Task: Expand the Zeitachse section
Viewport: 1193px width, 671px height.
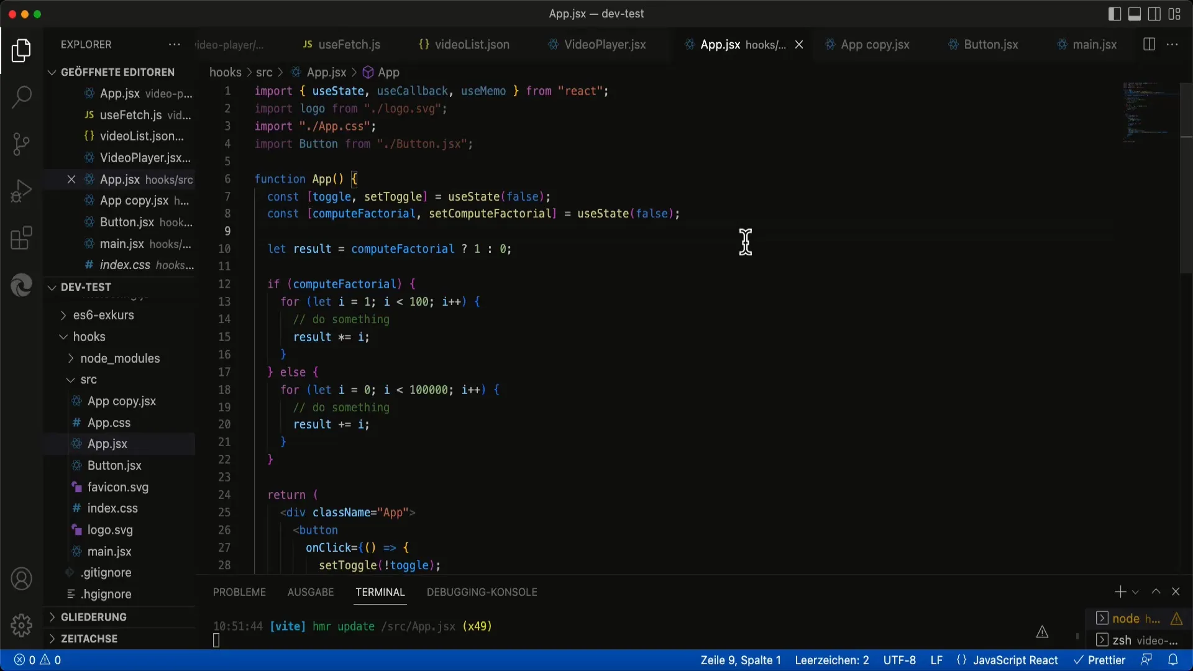Action: click(x=89, y=639)
